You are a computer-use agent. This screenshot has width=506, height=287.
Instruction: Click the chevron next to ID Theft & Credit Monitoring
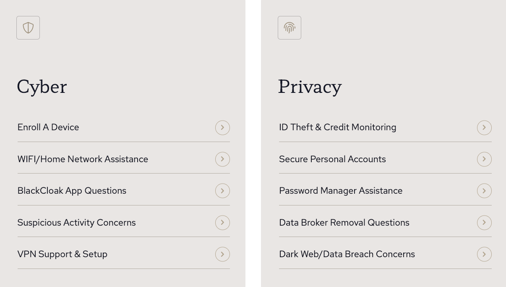click(484, 128)
